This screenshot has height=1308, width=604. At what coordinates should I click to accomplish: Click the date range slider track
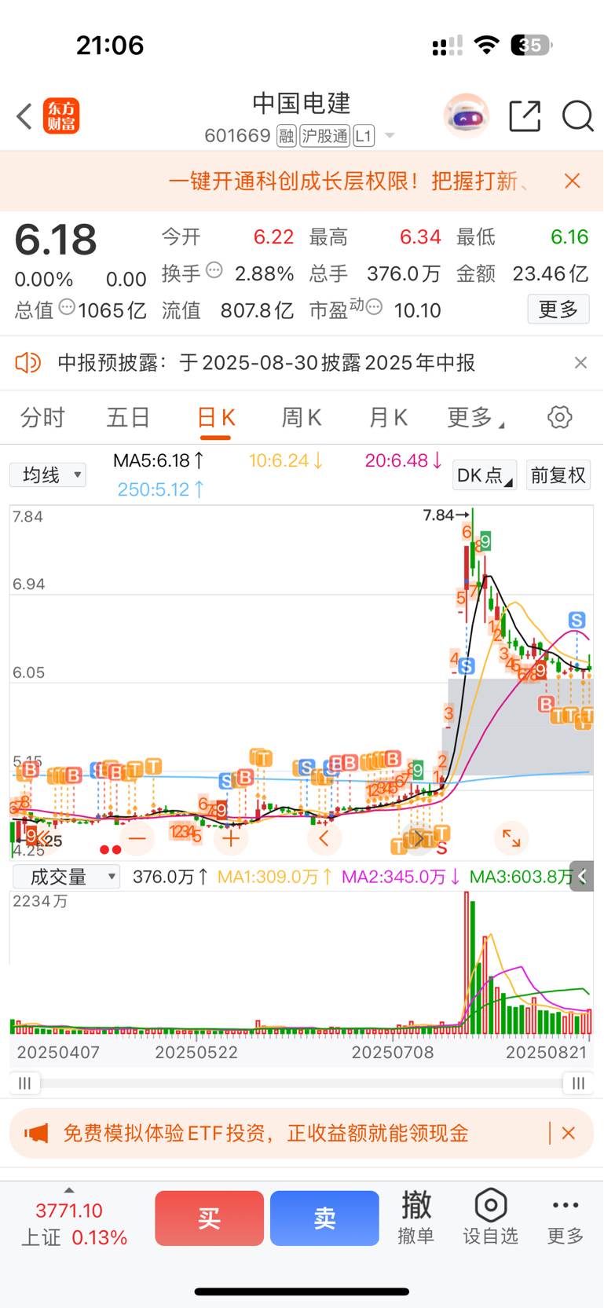click(x=302, y=1083)
